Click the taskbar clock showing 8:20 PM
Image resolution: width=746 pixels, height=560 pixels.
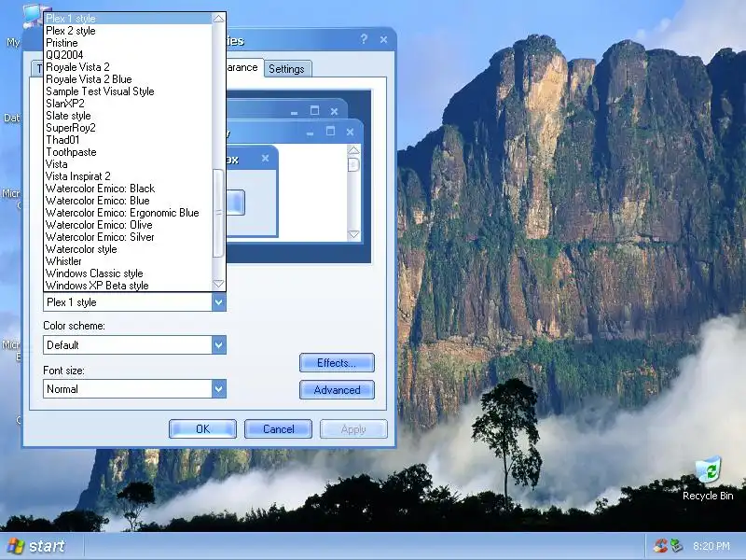pyautogui.click(x=711, y=546)
